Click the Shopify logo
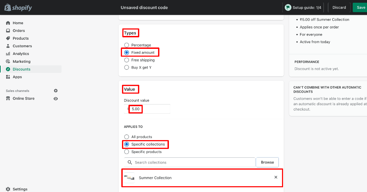Image resolution: width=367 pixels, height=192 pixels. 18,7
